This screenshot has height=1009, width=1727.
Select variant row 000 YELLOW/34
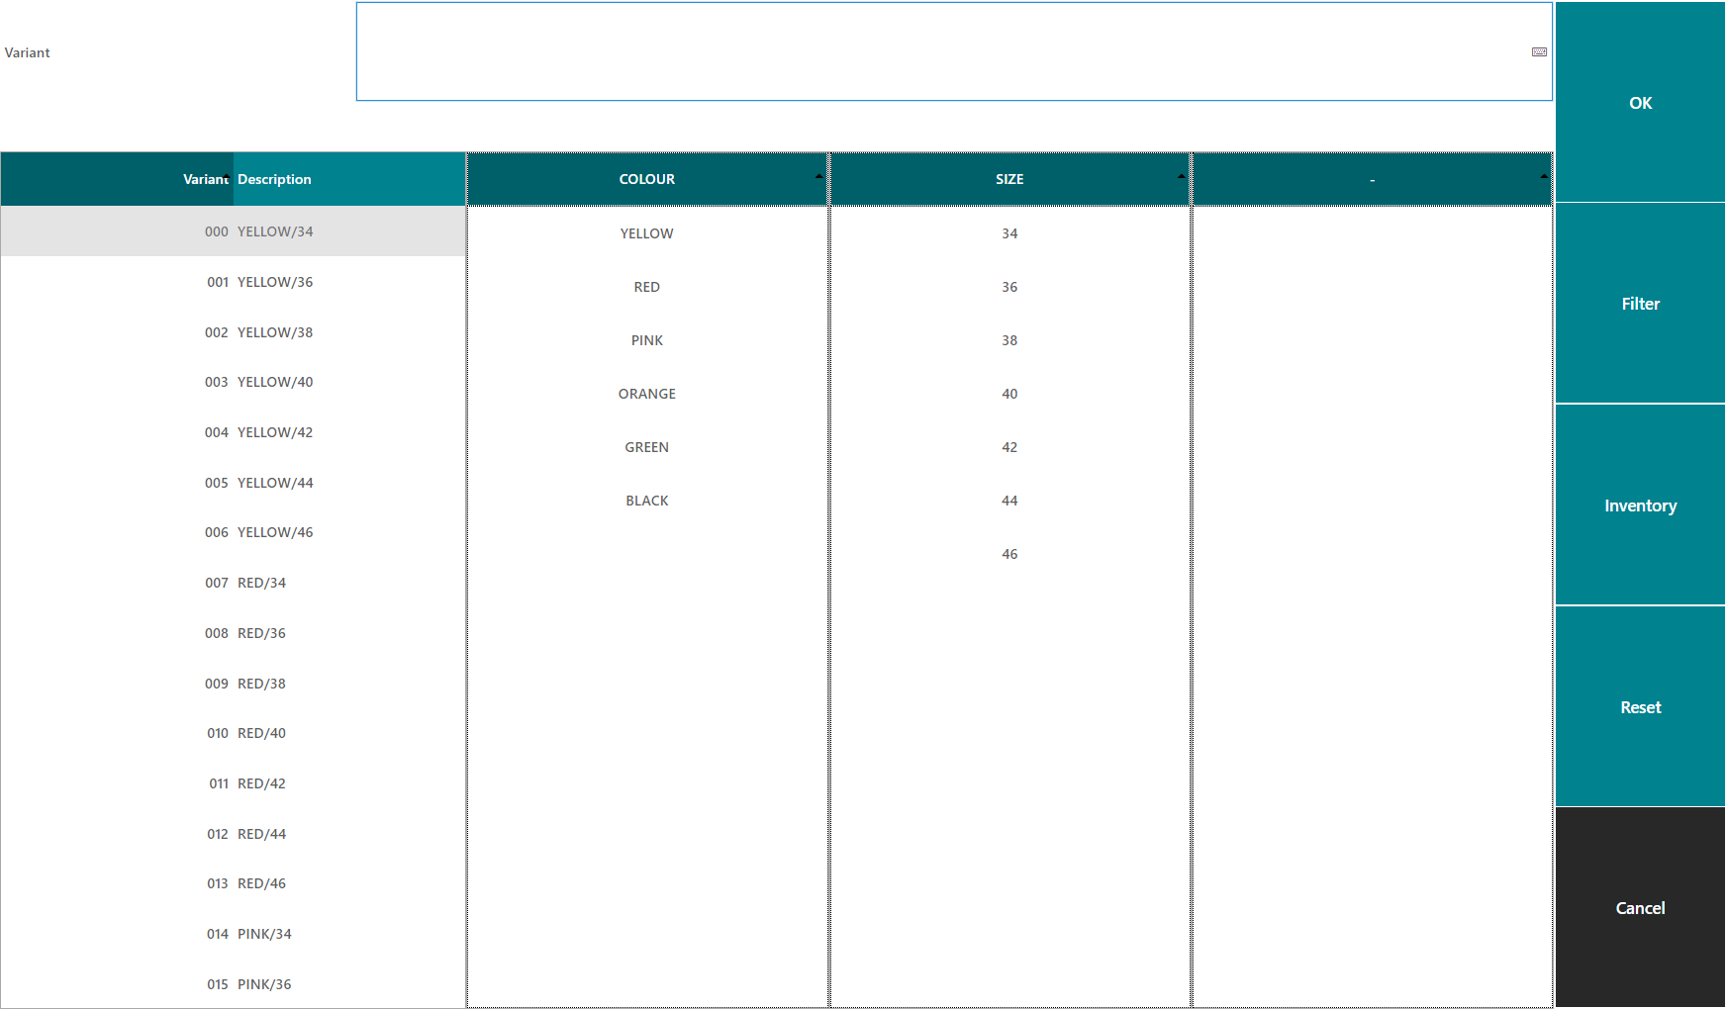click(233, 231)
